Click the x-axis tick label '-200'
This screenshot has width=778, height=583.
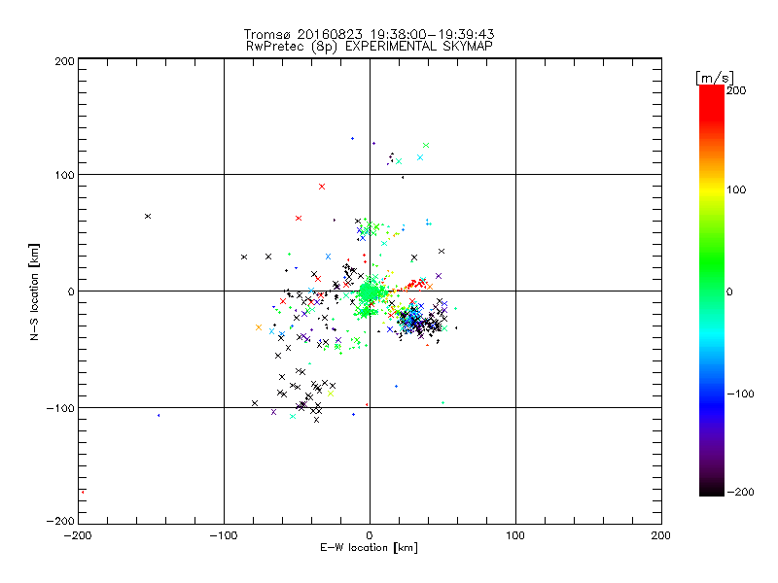pyautogui.click(x=78, y=535)
